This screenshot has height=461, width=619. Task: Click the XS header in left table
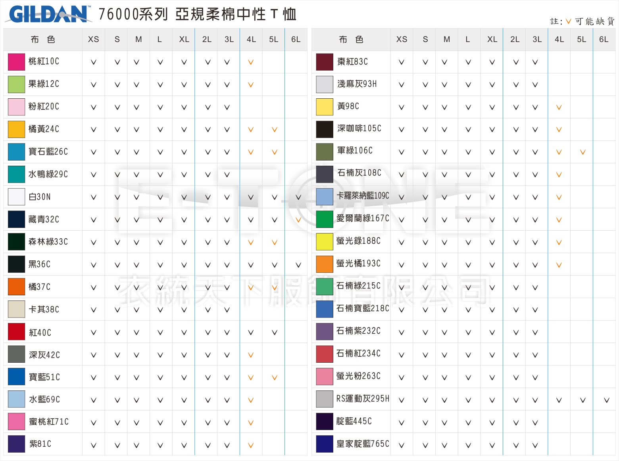tap(93, 39)
